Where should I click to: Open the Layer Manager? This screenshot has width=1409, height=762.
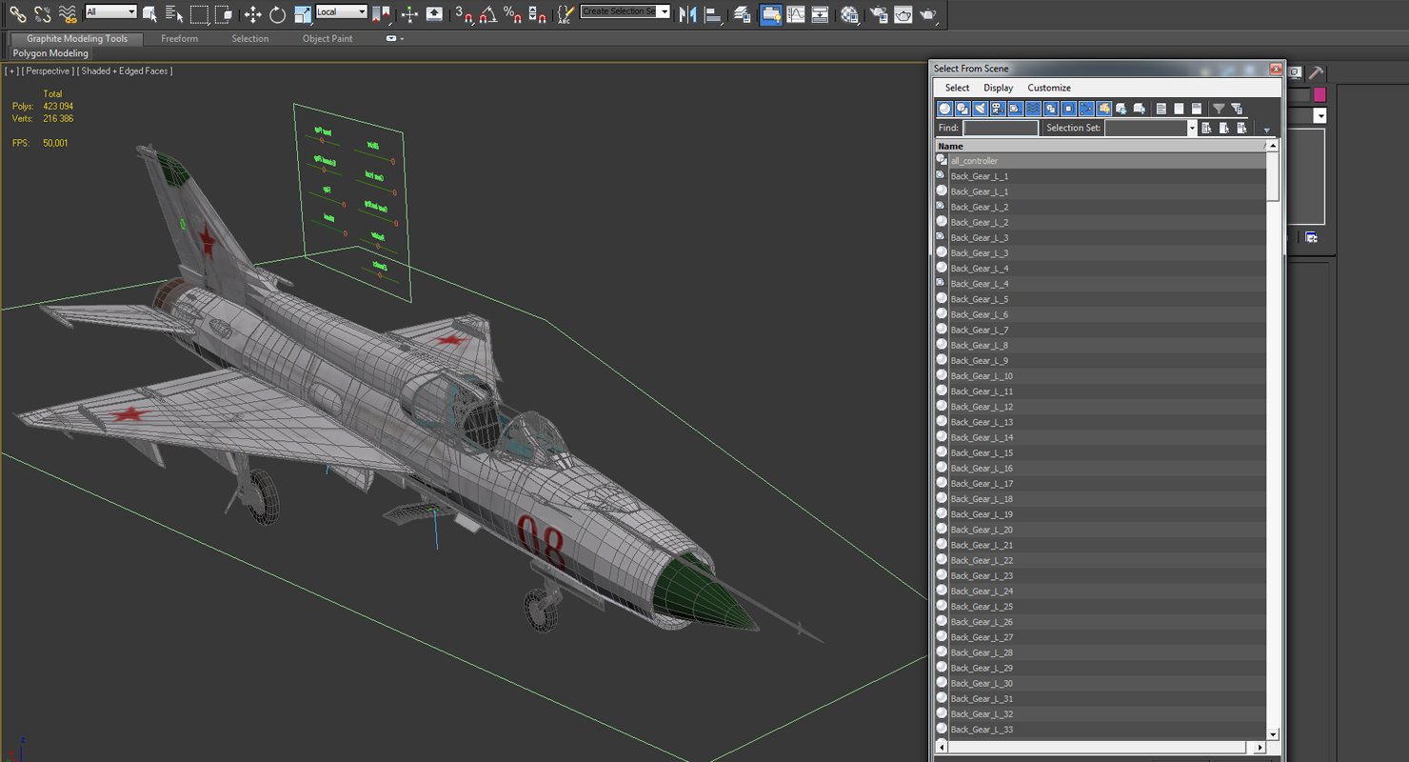coord(742,13)
